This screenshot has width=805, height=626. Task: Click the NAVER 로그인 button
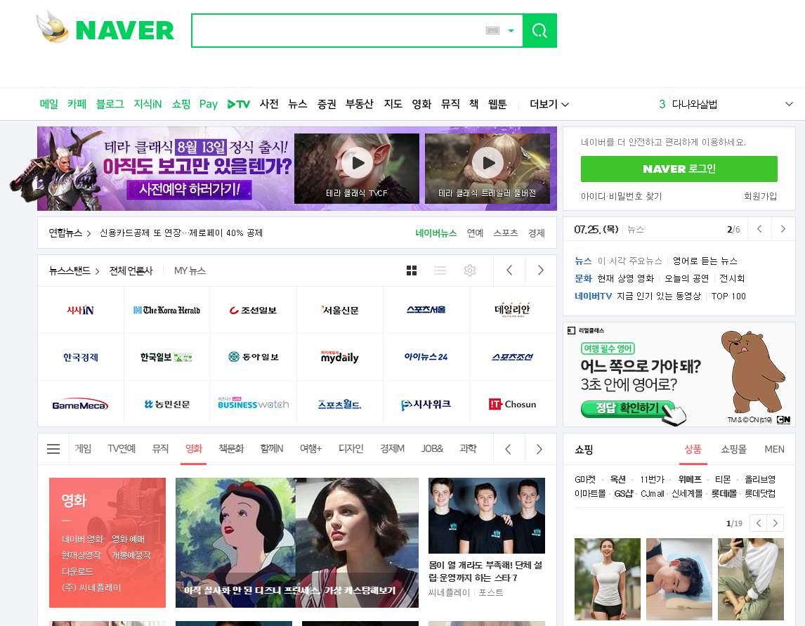tap(679, 169)
